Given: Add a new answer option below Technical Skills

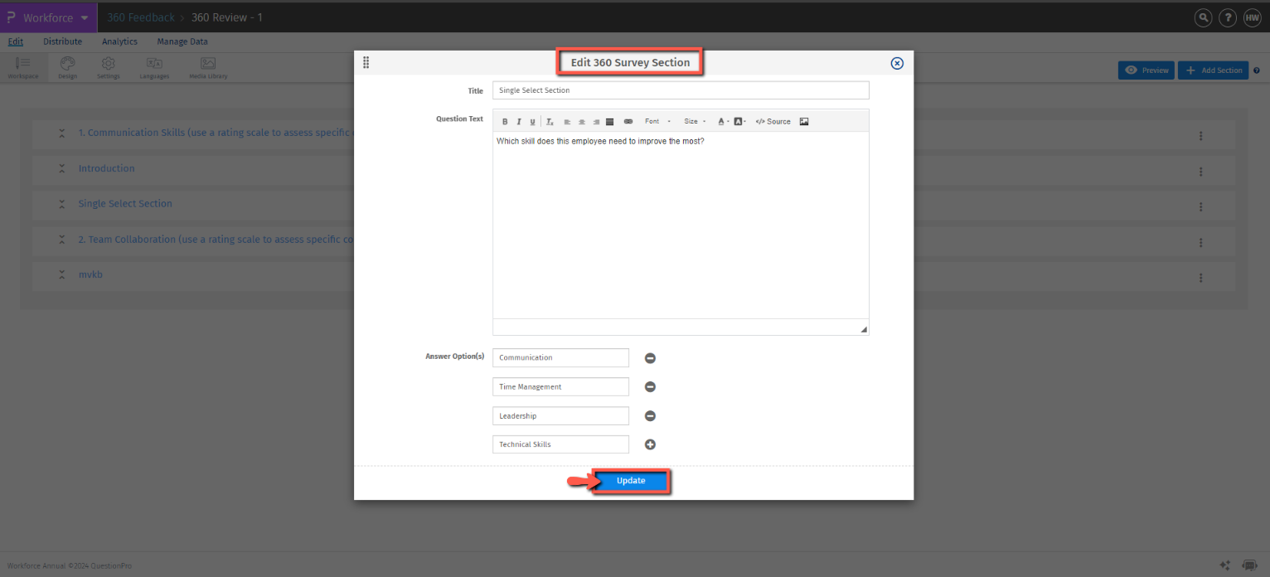Looking at the screenshot, I should tap(650, 444).
